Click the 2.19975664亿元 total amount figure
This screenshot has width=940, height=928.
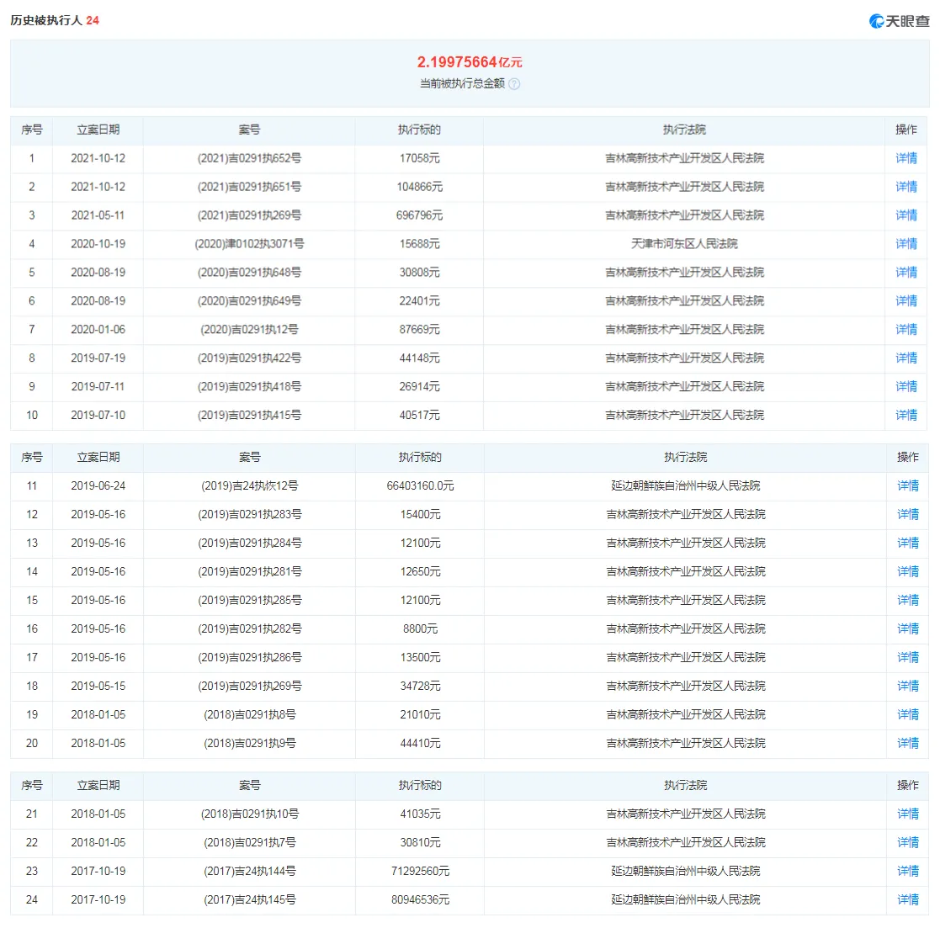click(x=470, y=62)
